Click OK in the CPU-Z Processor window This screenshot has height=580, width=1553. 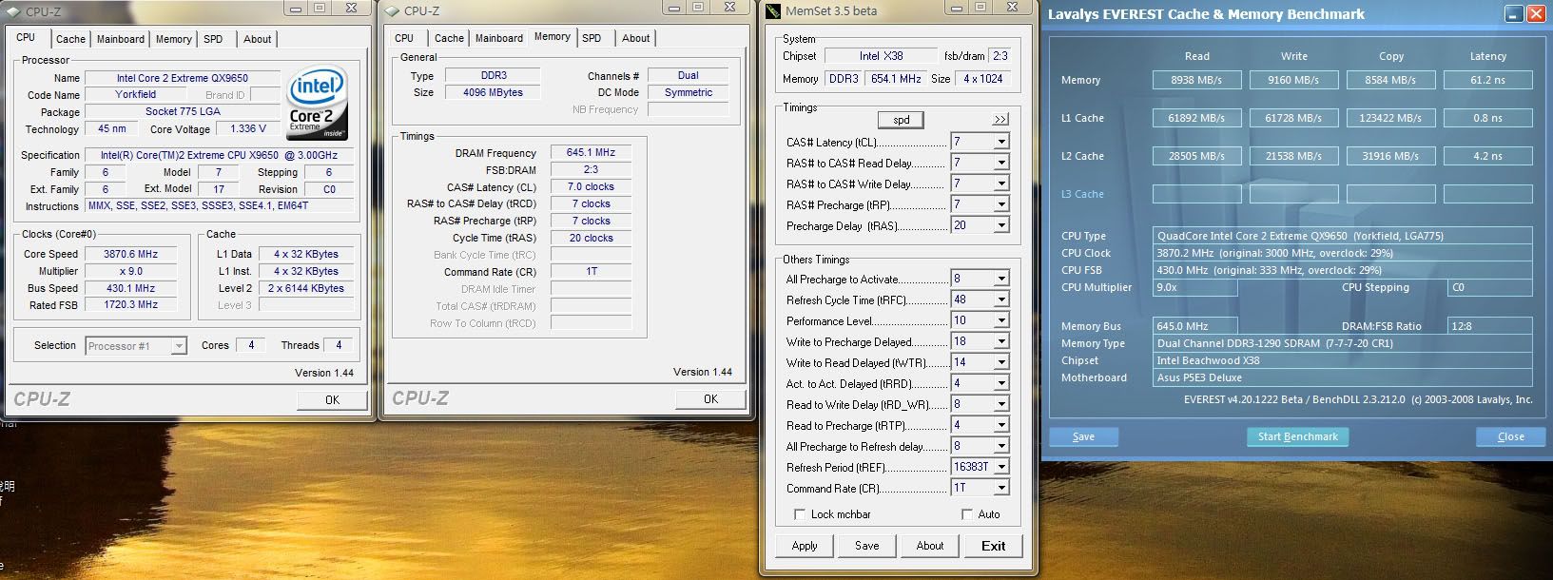[332, 400]
